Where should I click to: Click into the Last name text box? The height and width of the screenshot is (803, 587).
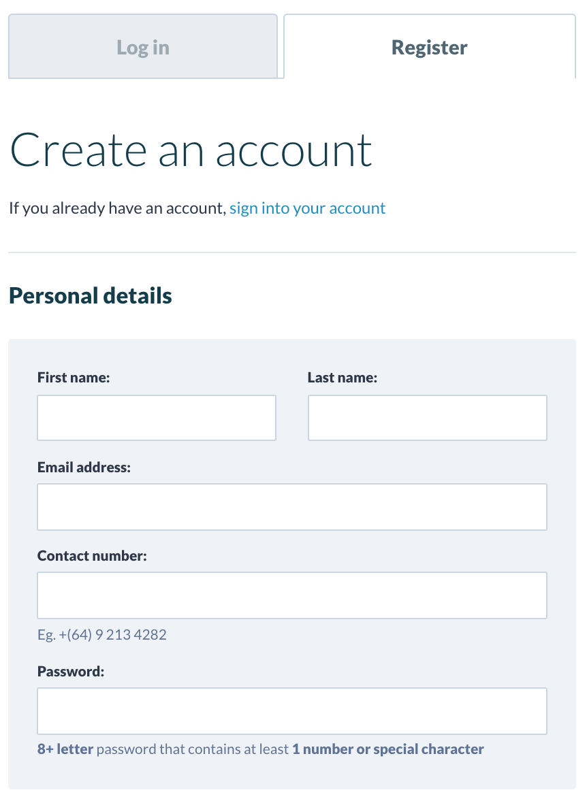[427, 418]
